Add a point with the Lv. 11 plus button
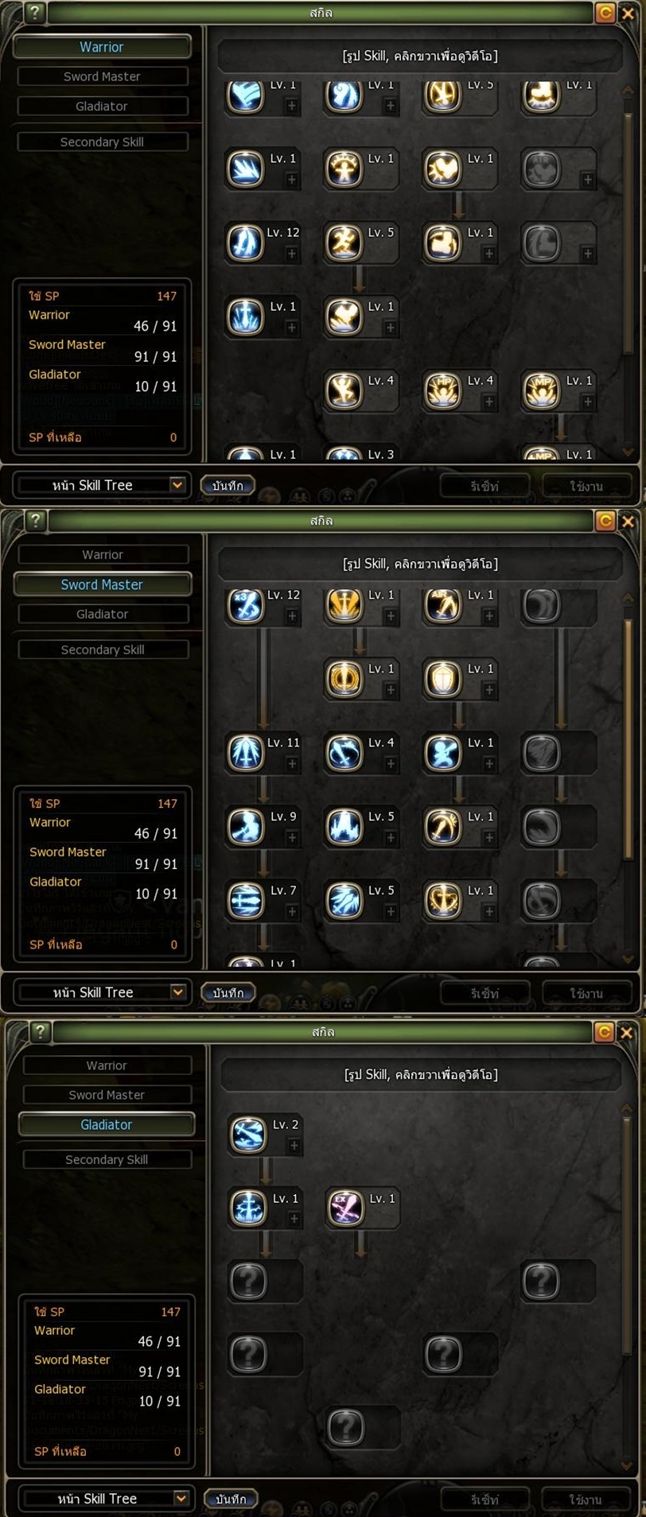 tap(292, 764)
